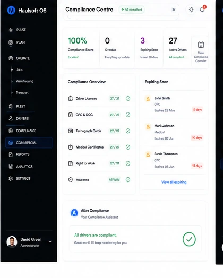Select the DRIVERS menu item
The width and height of the screenshot is (223, 278).
click(x=22, y=118)
